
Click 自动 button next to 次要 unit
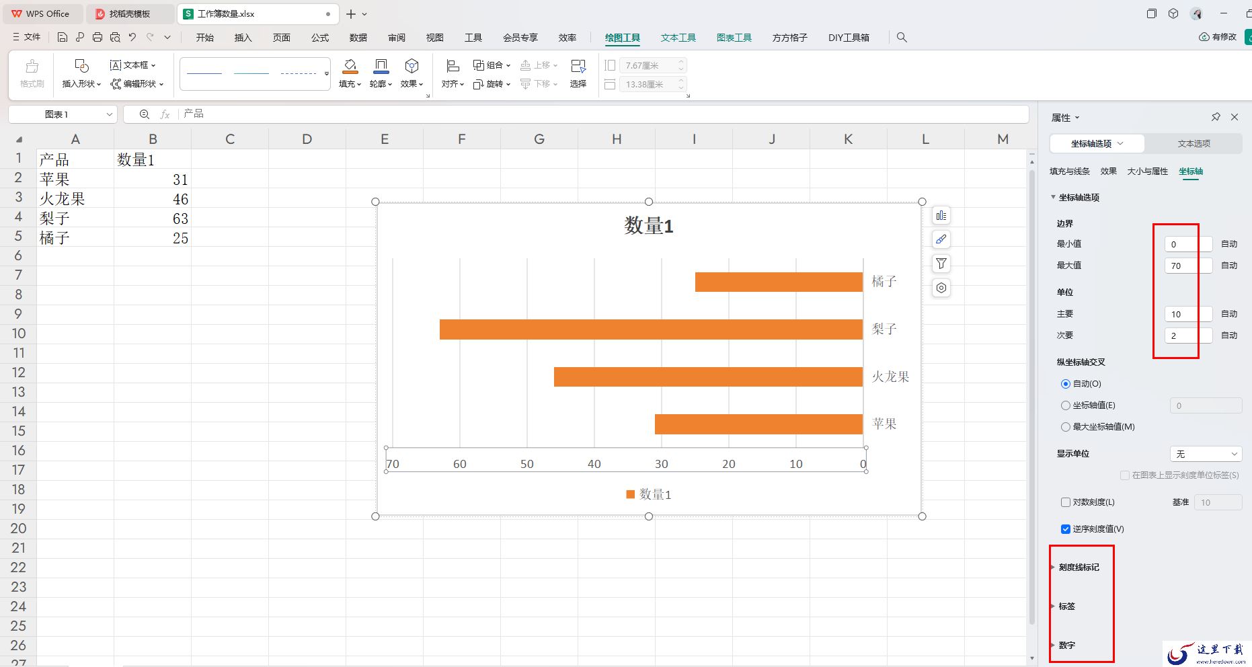1229,336
